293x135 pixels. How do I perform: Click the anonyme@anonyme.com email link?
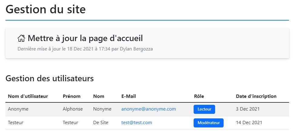click(x=148, y=109)
